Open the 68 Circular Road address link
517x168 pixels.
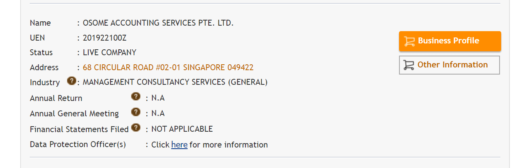pyautogui.click(x=168, y=67)
